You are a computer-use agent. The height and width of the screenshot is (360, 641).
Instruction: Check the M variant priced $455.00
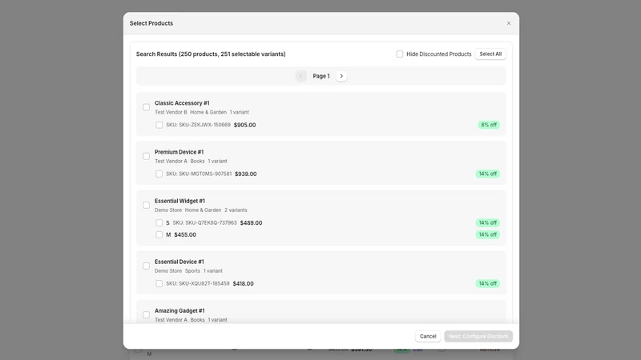[x=159, y=234]
